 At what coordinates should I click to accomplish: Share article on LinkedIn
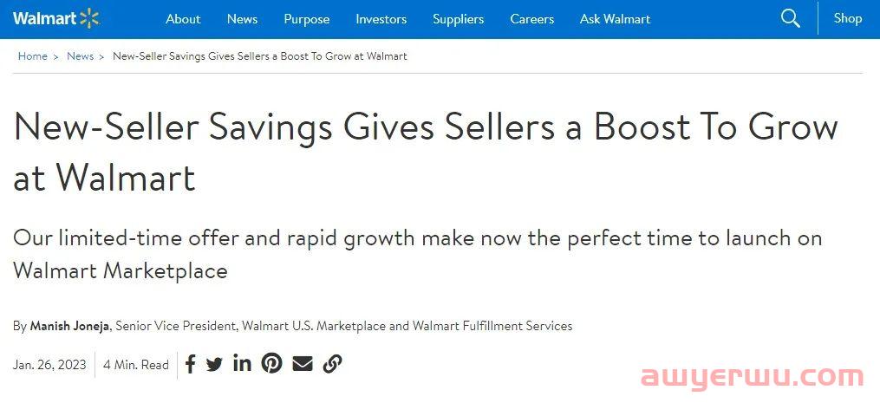[x=242, y=364]
